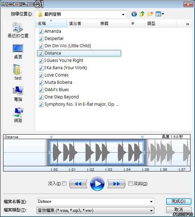This screenshot has height=217, width=195.
Task: Click the Love Comes music icon
Action: click(x=41, y=75)
